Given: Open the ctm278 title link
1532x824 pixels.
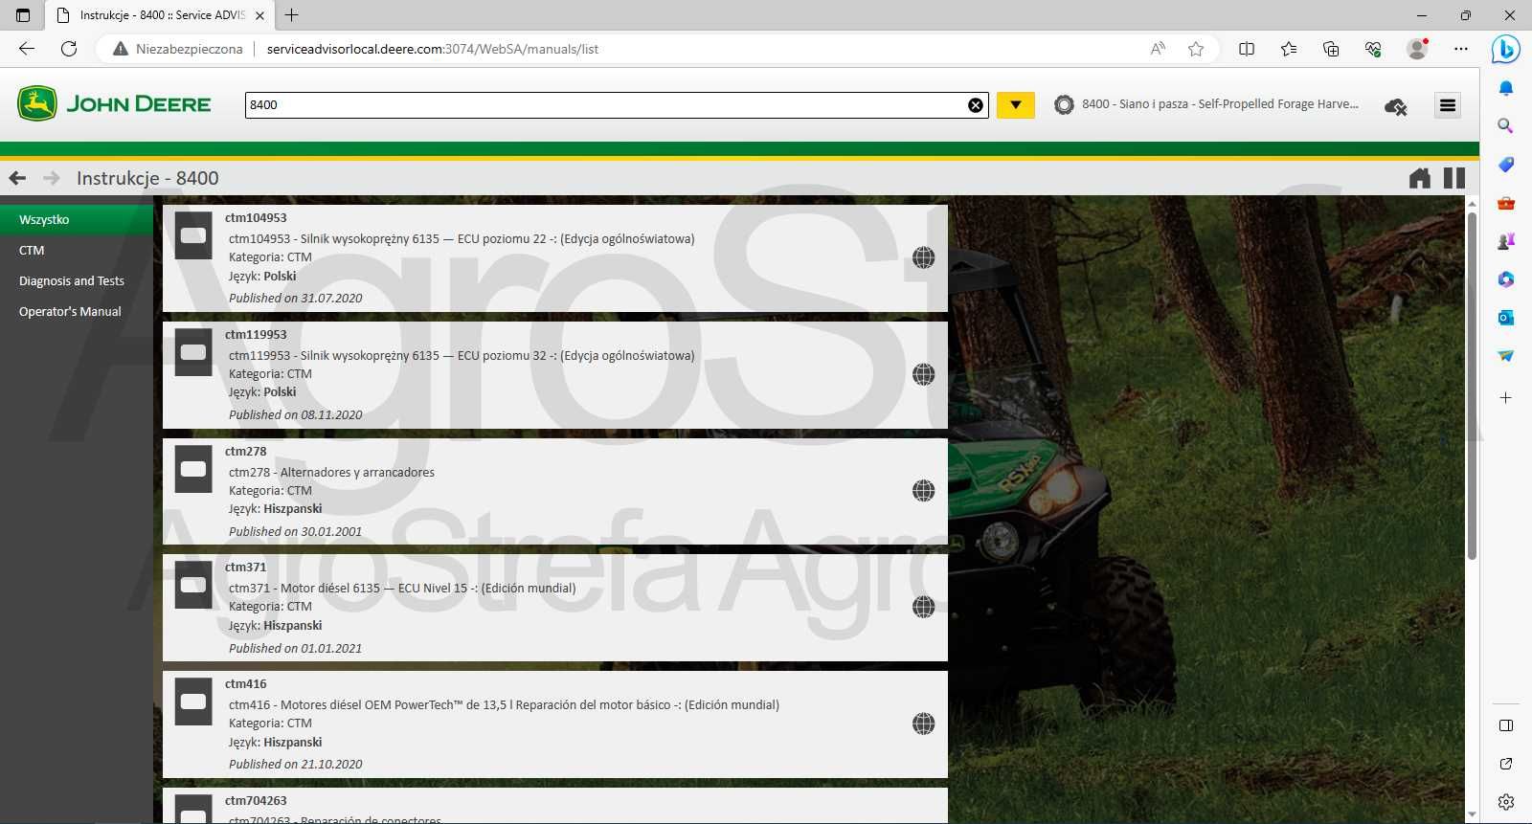Looking at the screenshot, I should tap(245, 452).
